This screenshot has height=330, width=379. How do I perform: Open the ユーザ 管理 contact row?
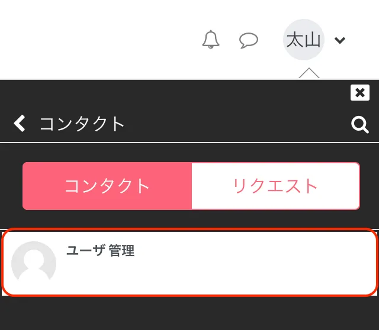click(x=189, y=262)
